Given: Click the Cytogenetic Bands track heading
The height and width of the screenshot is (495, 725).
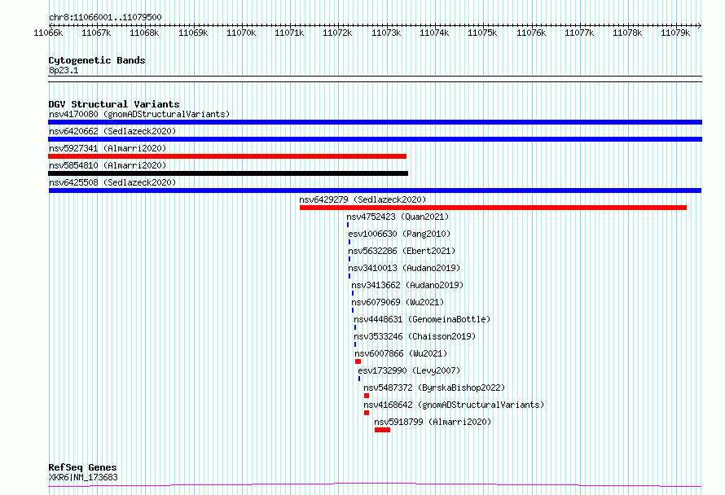Looking at the screenshot, I should pyautogui.click(x=97, y=60).
